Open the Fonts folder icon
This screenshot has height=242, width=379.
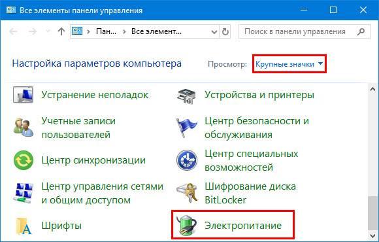point(24,226)
